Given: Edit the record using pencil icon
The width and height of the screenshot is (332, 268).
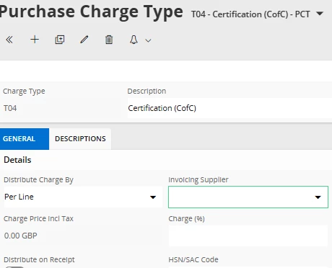Looking at the screenshot, I should [84, 40].
